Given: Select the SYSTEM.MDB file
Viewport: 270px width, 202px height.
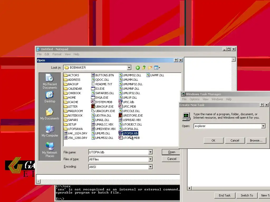Looking at the screenshot, I should coord(102,102).
